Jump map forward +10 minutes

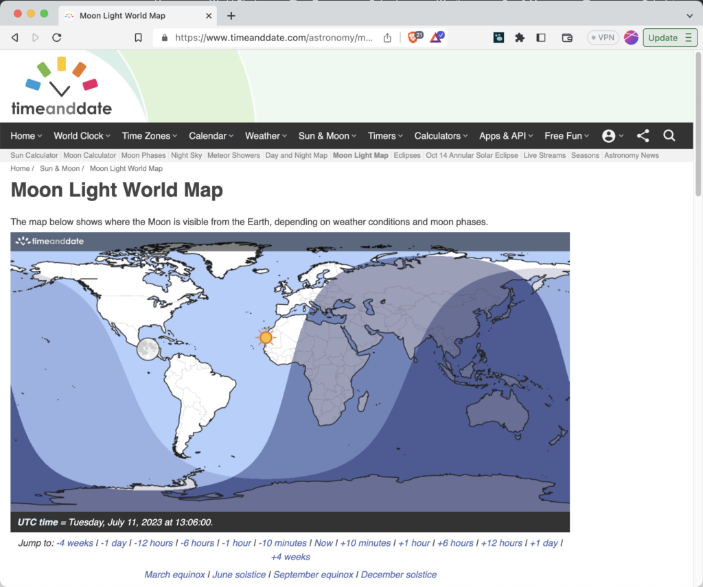click(x=365, y=543)
